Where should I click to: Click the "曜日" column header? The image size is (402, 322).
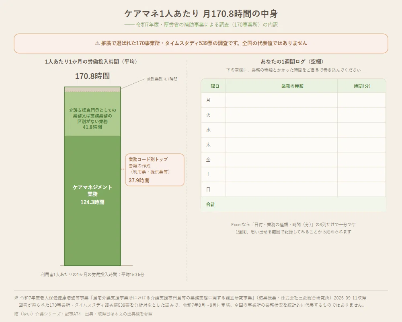coord(215,86)
